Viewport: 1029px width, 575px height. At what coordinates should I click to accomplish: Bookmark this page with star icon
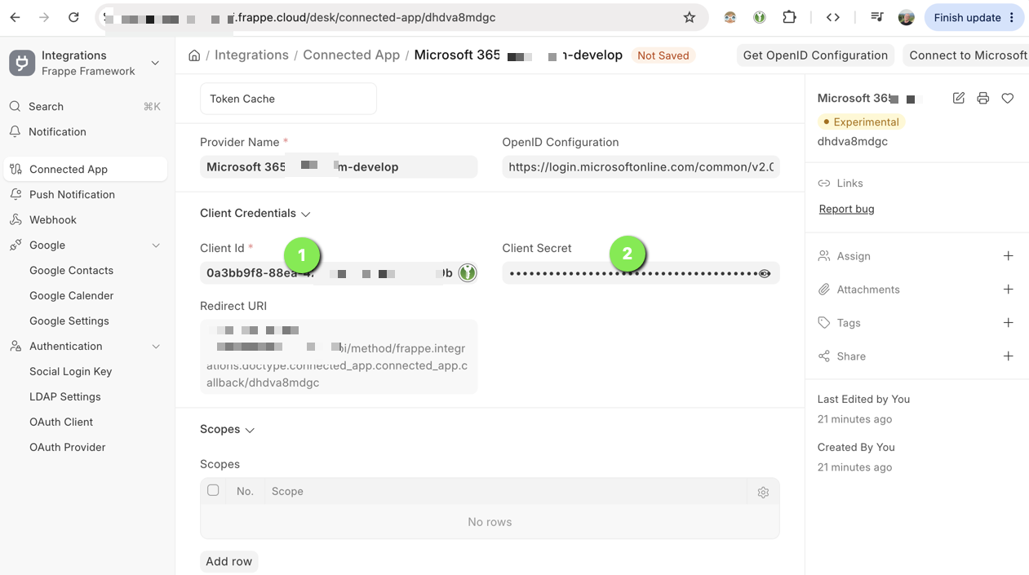690,17
